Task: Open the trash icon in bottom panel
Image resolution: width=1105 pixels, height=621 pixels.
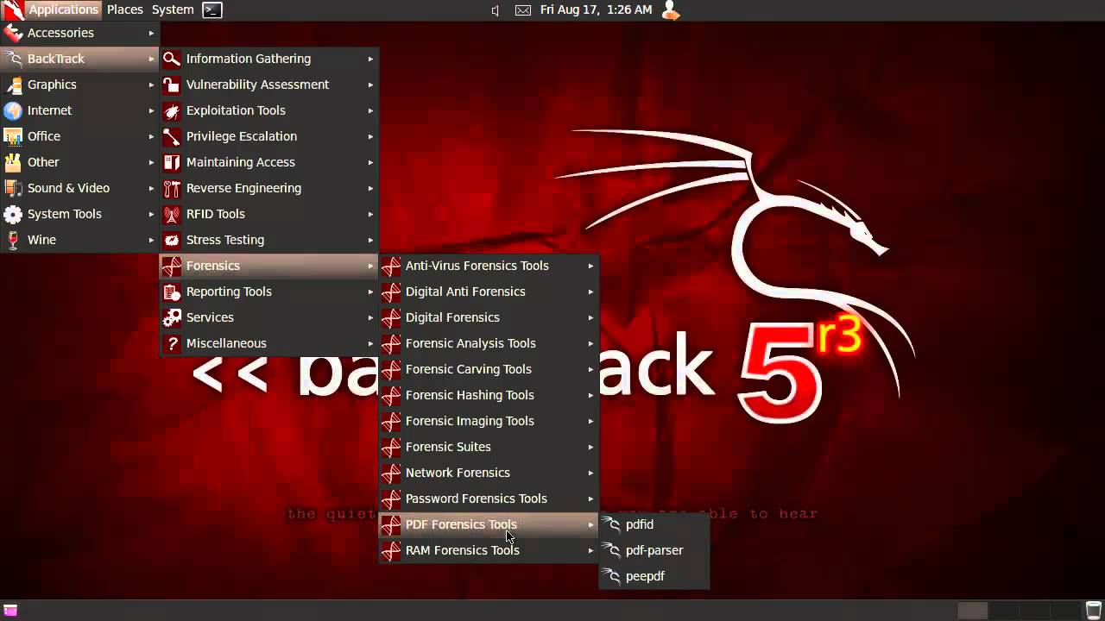Action: pyautogui.click(x=1094, y=611)
